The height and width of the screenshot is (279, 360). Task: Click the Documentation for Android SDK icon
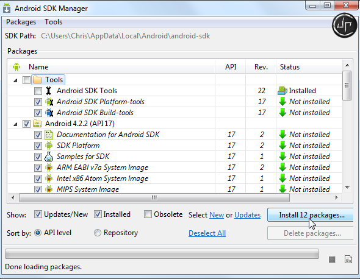(x=49, y=135)
